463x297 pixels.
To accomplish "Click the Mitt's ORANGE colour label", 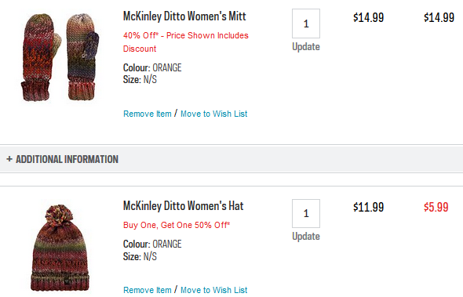I will [x=167, y=68].
